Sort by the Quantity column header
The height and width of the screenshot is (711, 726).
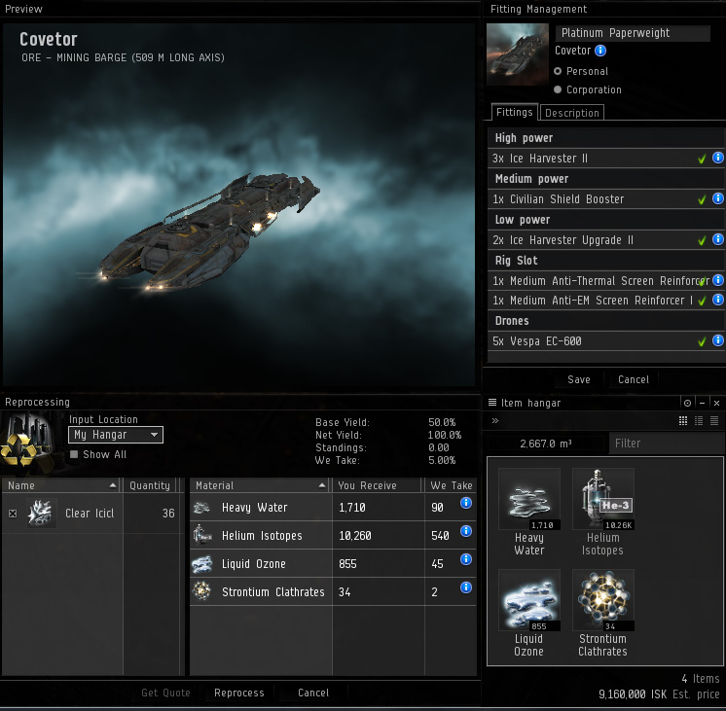(x=151, y=485)
